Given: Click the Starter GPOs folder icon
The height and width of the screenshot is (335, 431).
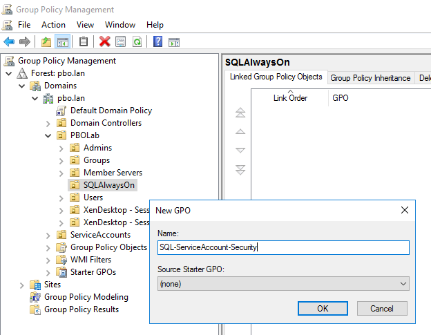Looking at the screenshot, I should pyautogui.click(x=61, y=272).
